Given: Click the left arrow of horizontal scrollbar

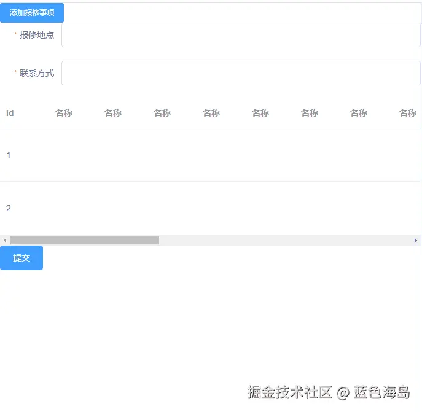Looking at the screenshot, I should [x=4, y=240].
